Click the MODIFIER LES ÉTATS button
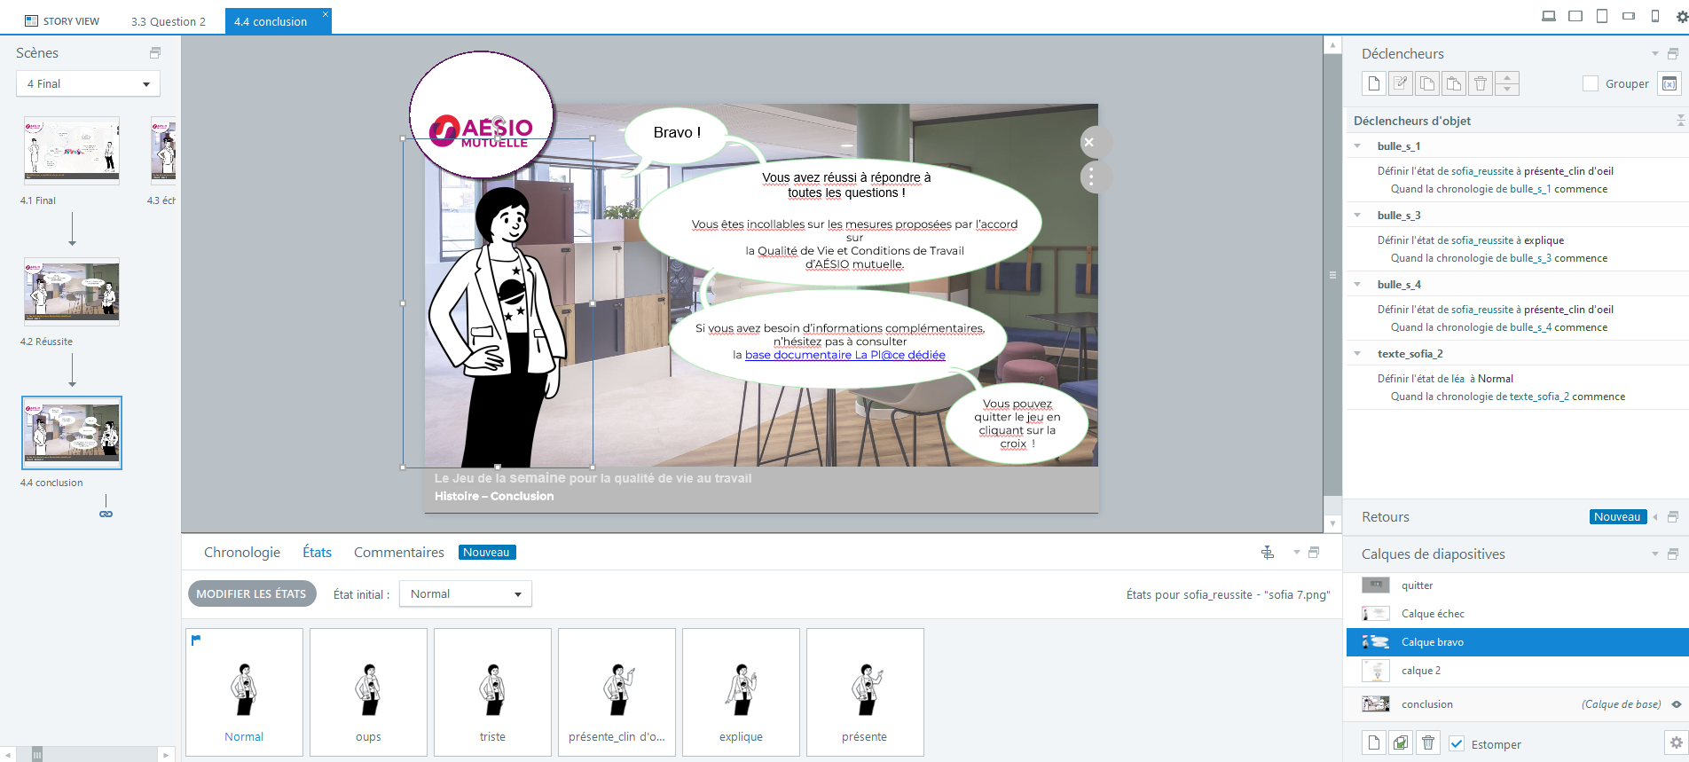 (x=251, y=594)
